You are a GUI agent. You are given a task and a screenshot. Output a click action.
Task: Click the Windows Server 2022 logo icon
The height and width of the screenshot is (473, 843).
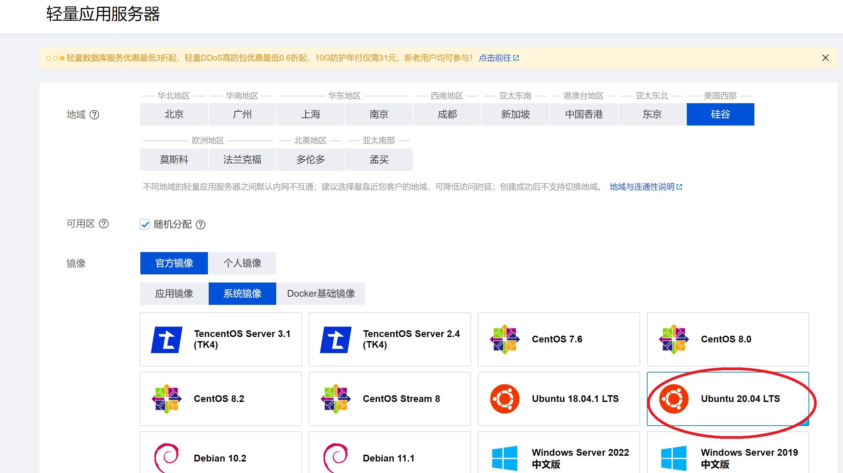[x=505, y=458]
